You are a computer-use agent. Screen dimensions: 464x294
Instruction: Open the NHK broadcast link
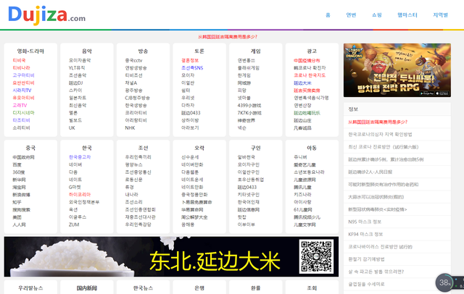[x=130, y=127]
